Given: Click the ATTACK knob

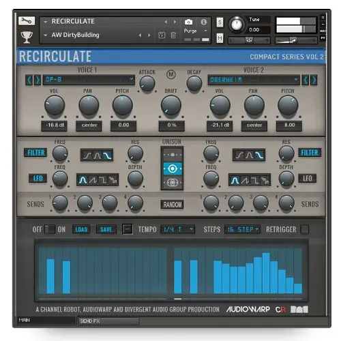Looking at the screenshot, I should [x=147, y=83].
